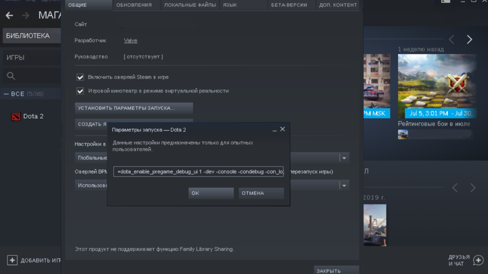Click ДОБАВИТЬ ИГРУ label
488x274 pixels.
pyautogui.click(x=41, y=261)
